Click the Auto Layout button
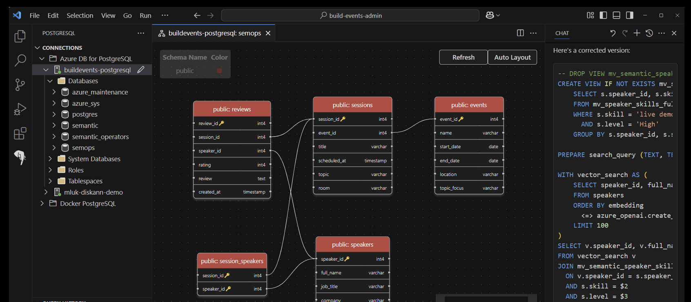The width and height of the screenshot is (691, 302). coord(513,57)
